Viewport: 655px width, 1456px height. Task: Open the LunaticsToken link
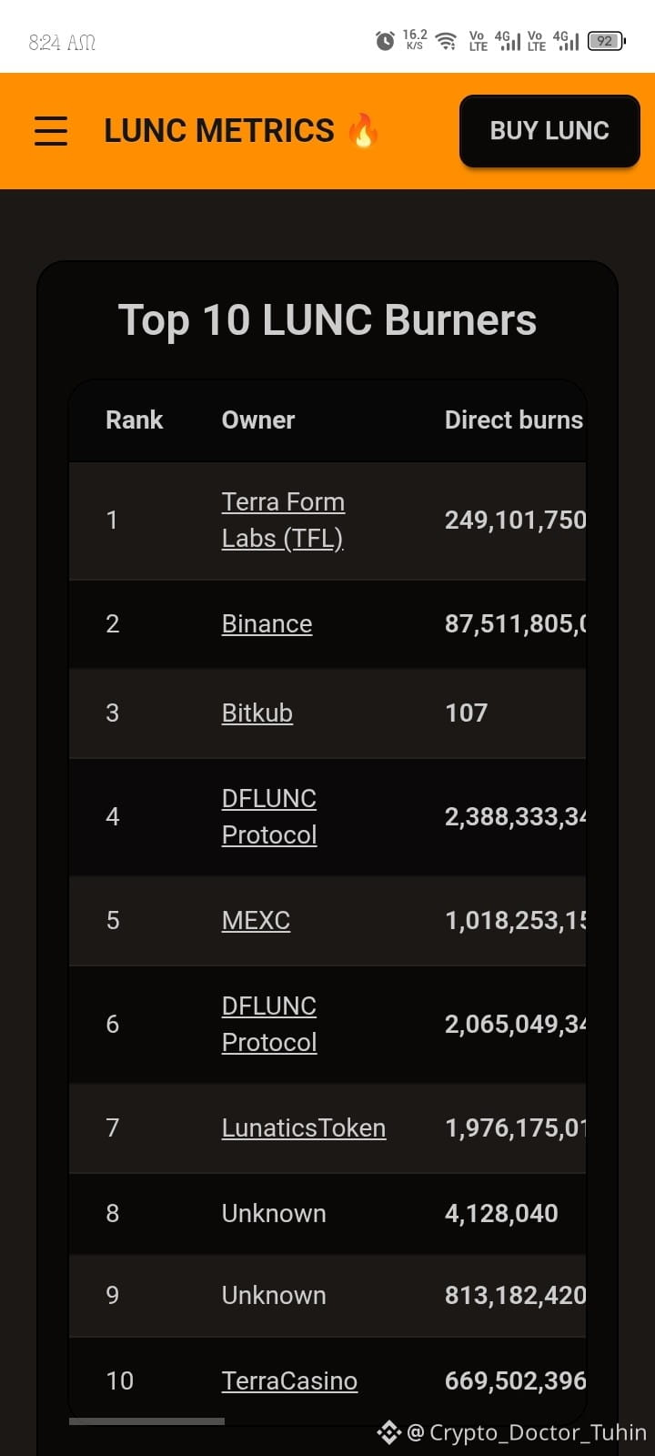[304, 1128]
